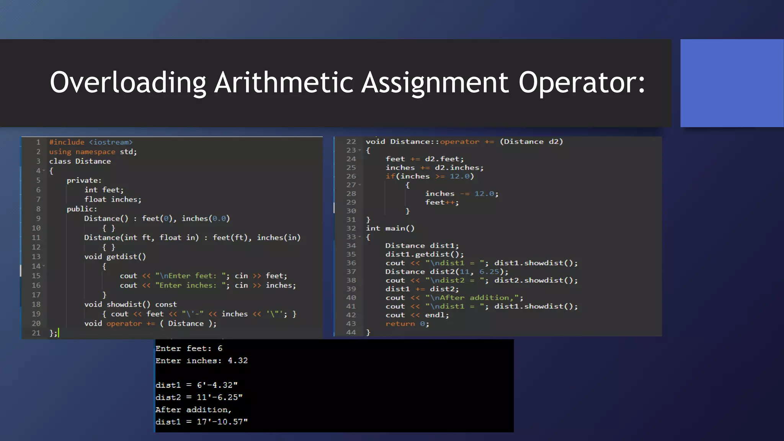Click the "dist1 = 17'-10.57"" console result
The width and height of the screenshot is (784, 441).
click(x=201, y=422)
